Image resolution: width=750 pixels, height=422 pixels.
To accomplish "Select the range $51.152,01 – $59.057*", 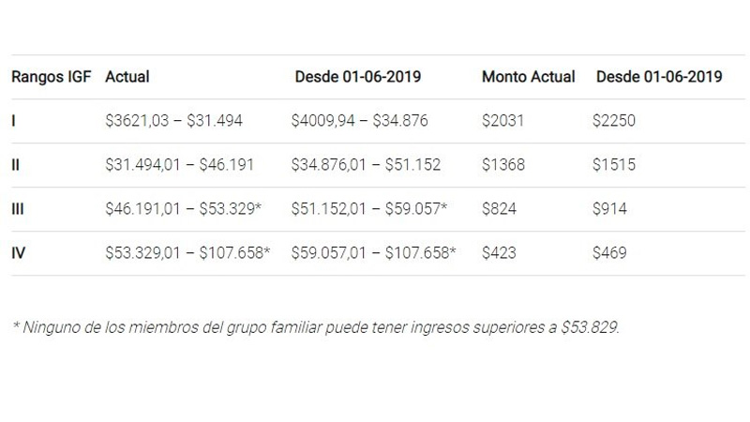I will [x=370, y=209].
